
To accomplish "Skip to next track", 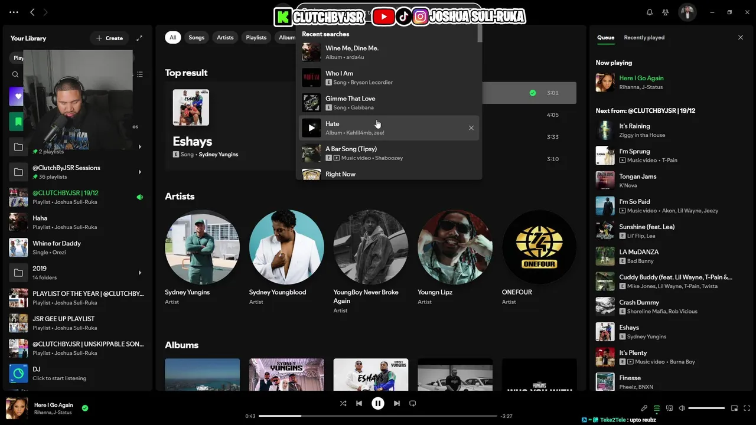I will [397, 403].
